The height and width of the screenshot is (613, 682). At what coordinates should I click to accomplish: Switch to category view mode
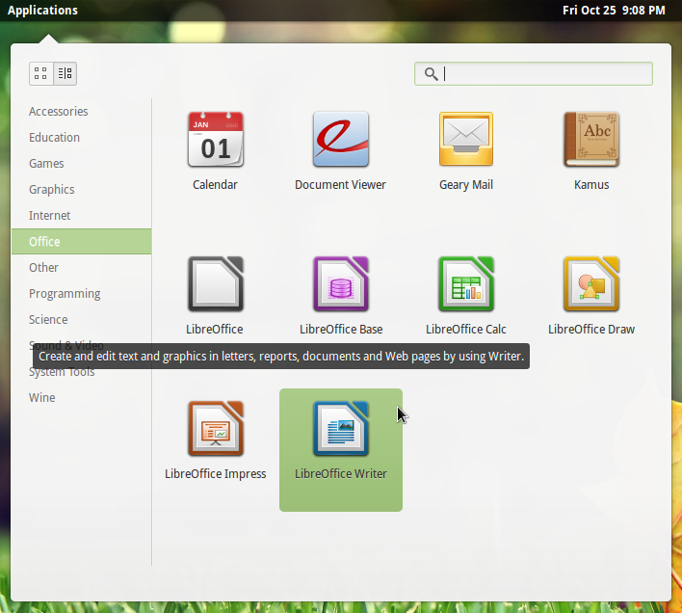click(x=66, y=73)
